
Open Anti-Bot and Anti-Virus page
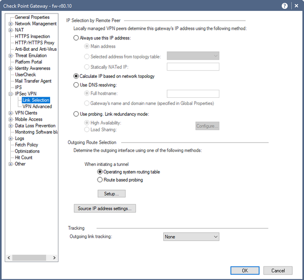[36, 49]
